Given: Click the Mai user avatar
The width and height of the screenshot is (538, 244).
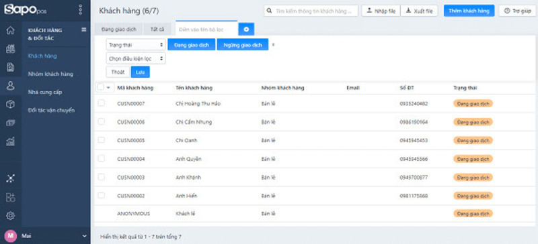Looking at the screenshot, I should click(10, 236).
